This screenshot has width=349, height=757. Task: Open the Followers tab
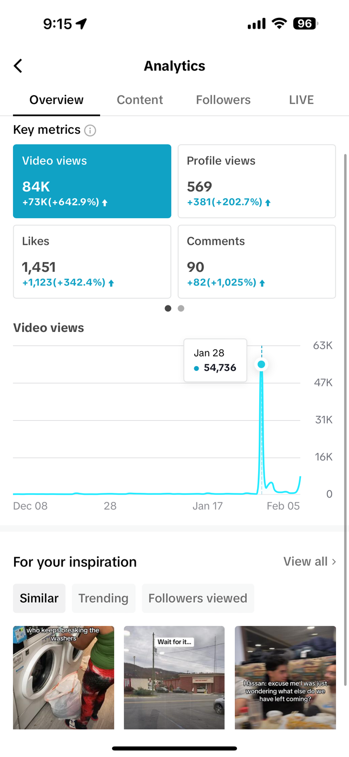pyautogui.click(x=223, y=100)
